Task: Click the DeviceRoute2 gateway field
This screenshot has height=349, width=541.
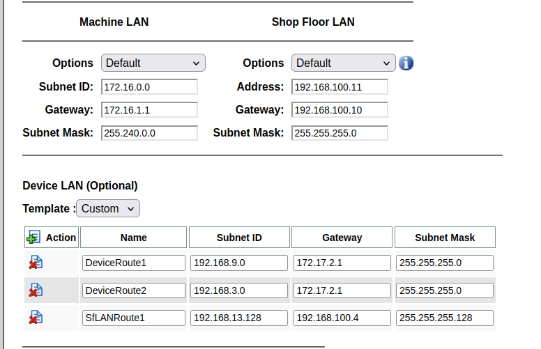Action: pyautogui.click(x=342, y=290)
